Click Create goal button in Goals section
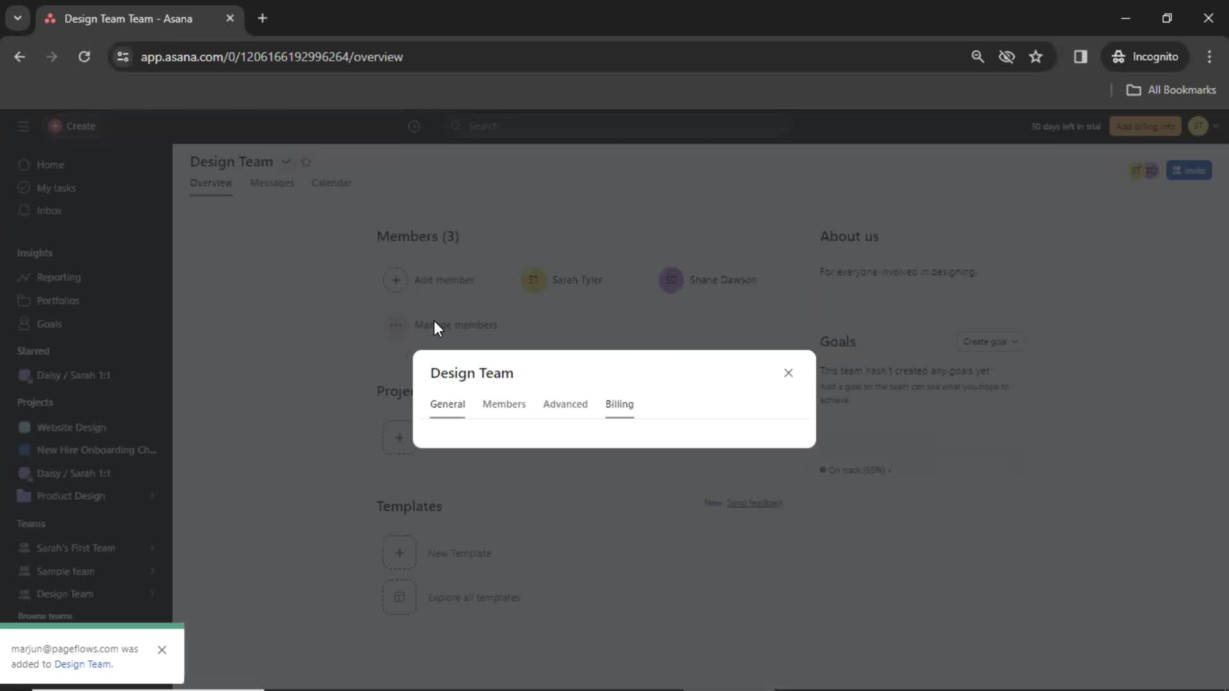The image size is (1229, 691). [x=989, y=342]
